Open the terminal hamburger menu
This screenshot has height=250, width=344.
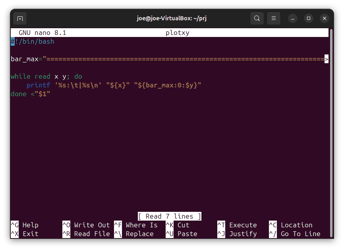pyautogui.click(x=273, y=18)
